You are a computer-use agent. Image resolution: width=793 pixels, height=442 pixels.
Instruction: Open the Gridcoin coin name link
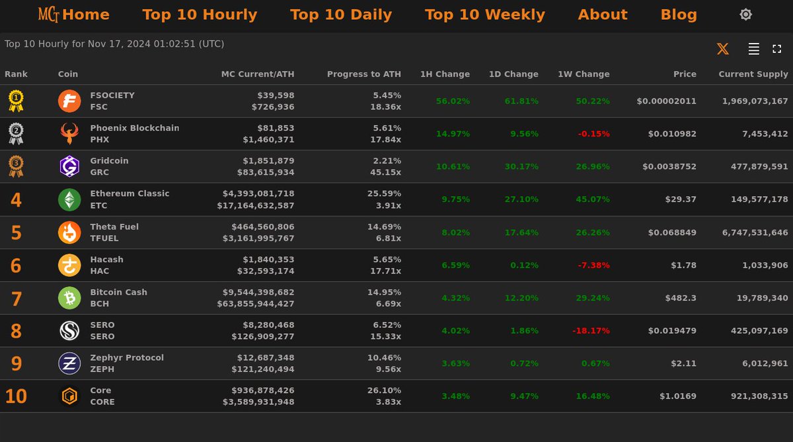(x=110, y=161)
